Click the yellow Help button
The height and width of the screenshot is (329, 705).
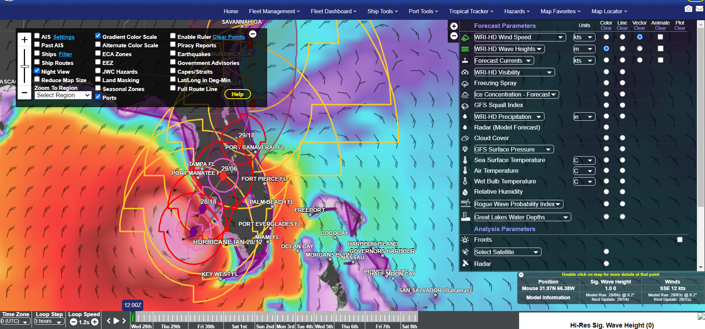click(237, 94)
